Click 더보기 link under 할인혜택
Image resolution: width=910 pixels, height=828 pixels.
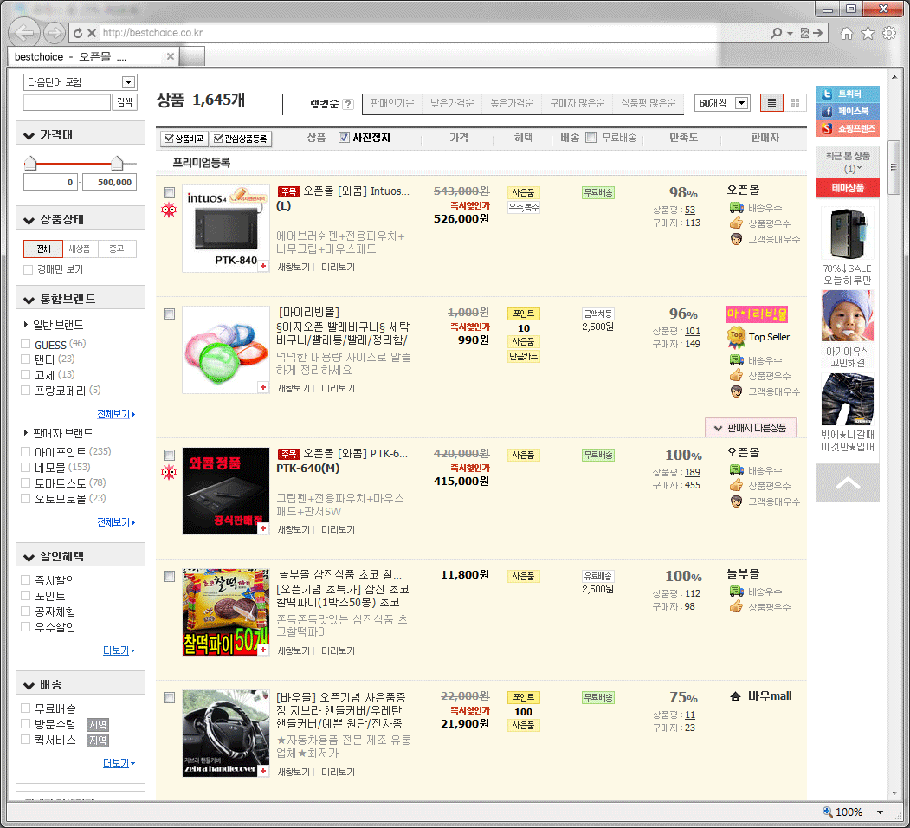(x=119, y=650)
